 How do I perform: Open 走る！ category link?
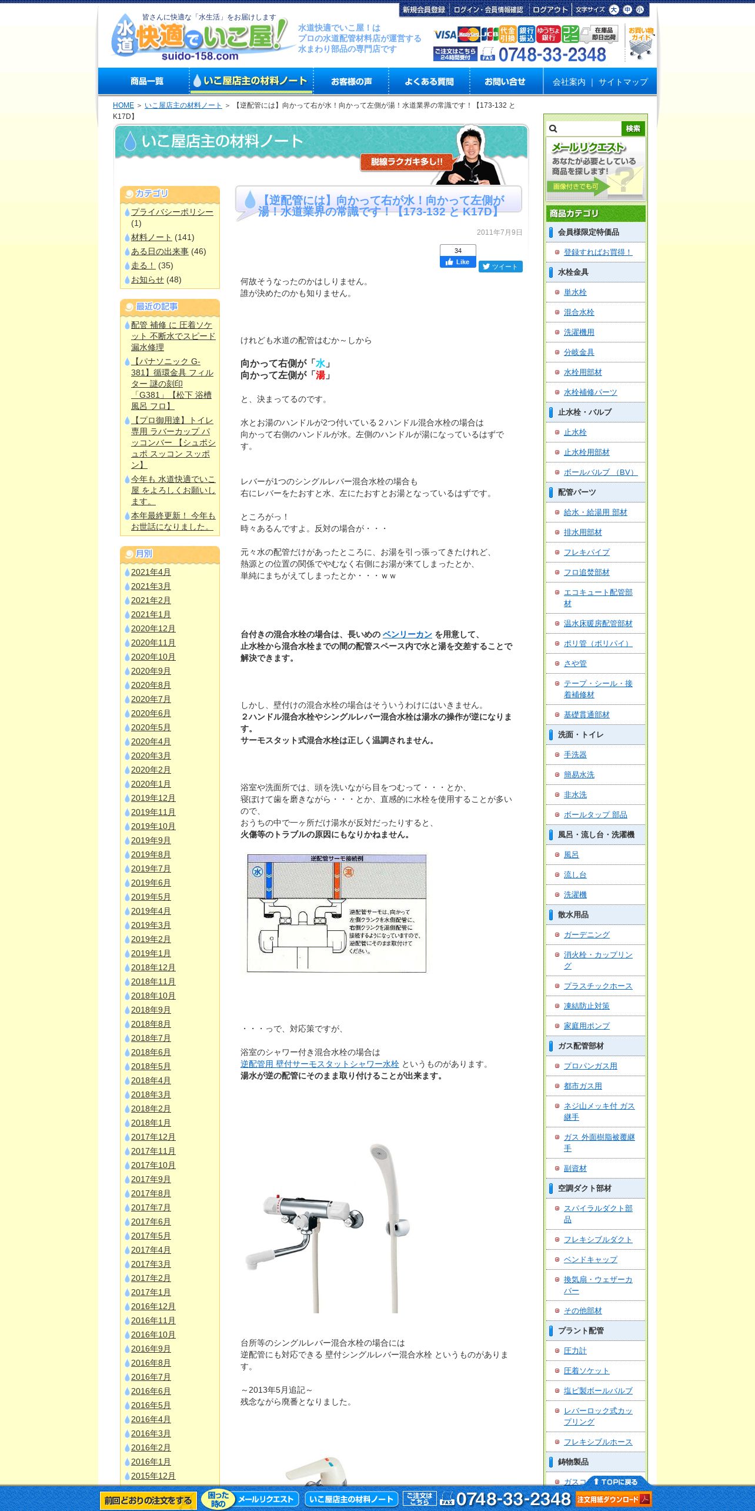click(143, 265)
